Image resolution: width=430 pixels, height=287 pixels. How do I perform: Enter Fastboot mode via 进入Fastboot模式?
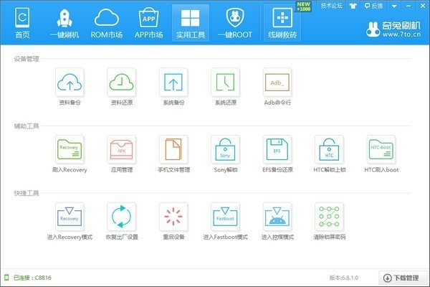click(226, 217)
